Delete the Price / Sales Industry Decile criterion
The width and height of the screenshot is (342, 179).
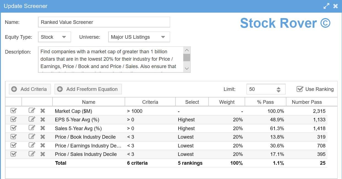point(43,154)
